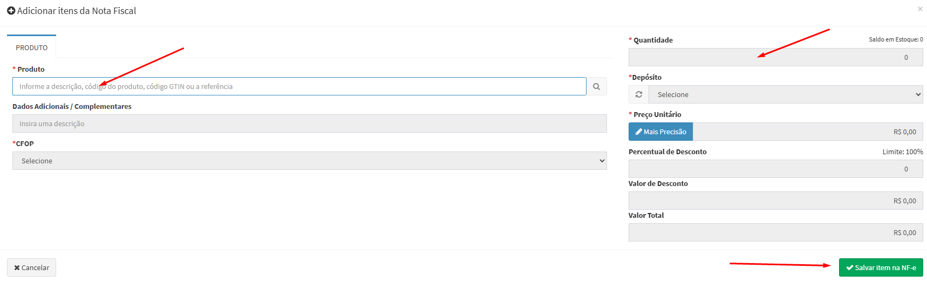This screenshot has width=927, height=282.
Task: Click the Valor de Desconto field
Action: (x=775, y=201)
